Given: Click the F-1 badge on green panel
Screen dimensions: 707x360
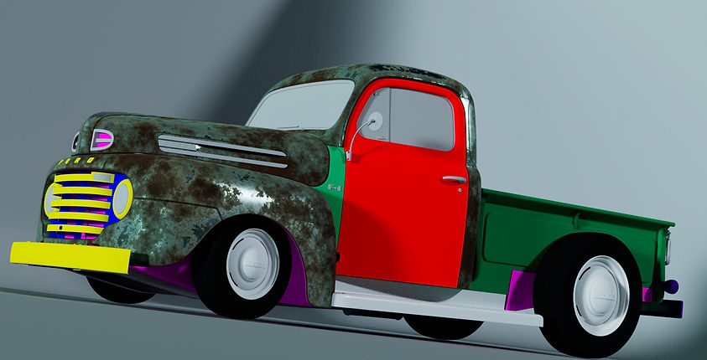Looking at the screenshot, I should click(x=334, y=188).
